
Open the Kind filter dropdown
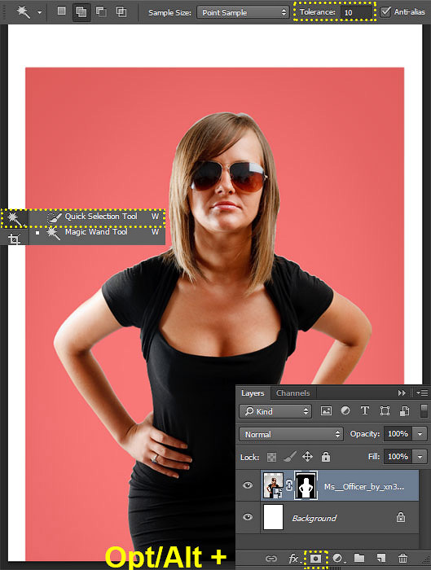pos(275,411)
